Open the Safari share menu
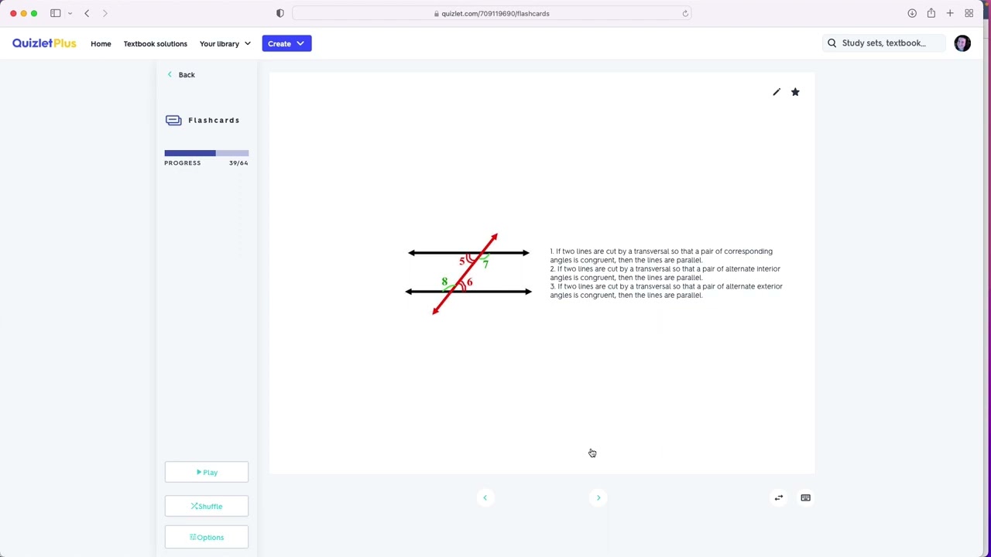The width and height of the screenshot is (991, 557). click(x=931, y=13)
